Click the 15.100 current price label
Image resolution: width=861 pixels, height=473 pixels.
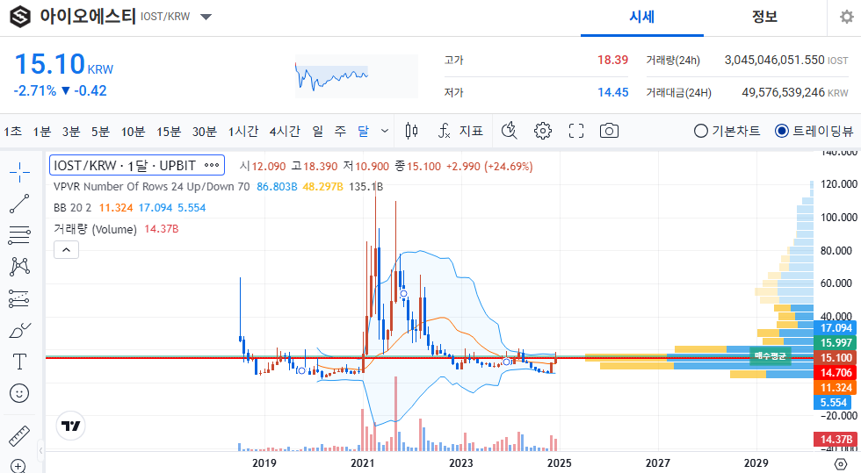[x=836, y=358]
